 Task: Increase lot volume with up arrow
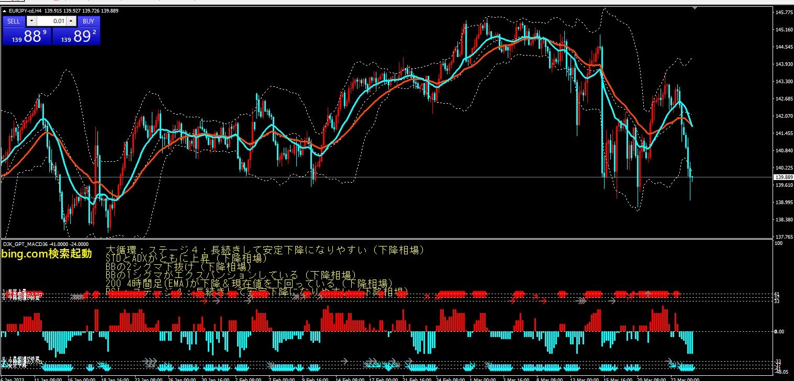point(72,21)
